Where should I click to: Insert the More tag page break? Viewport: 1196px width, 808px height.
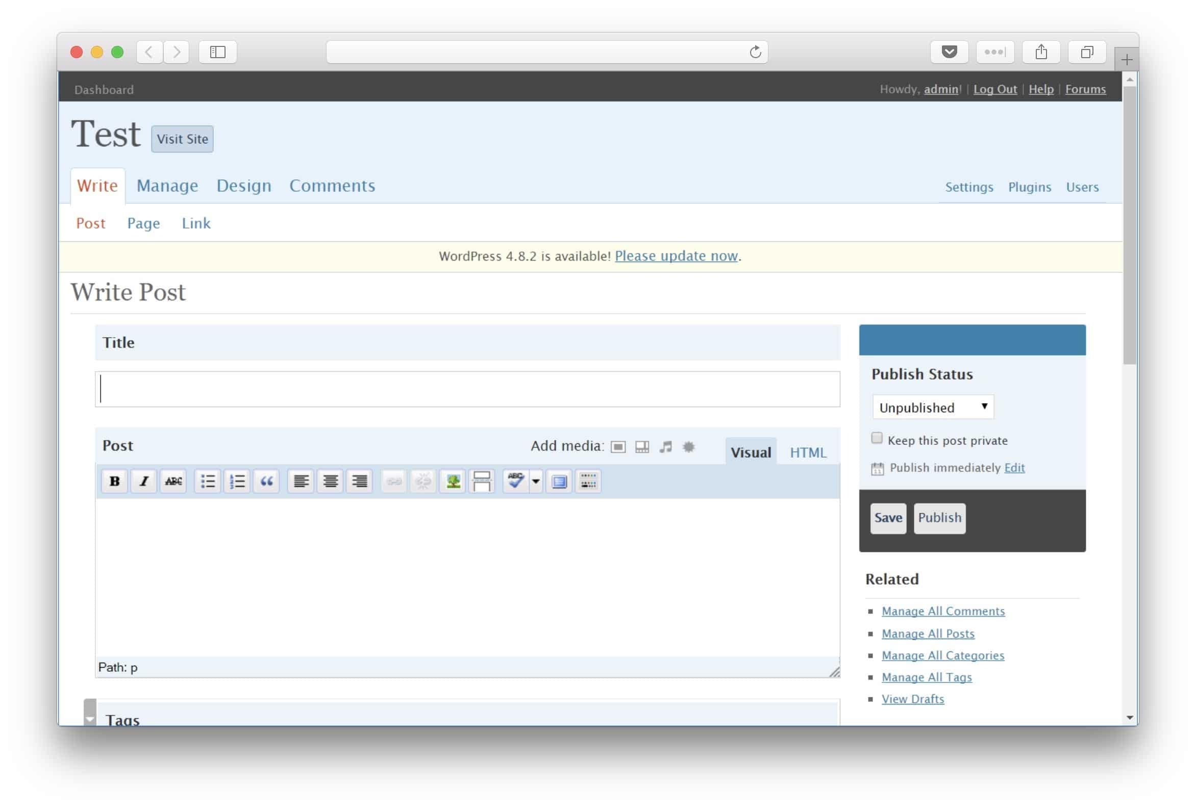[x=482, y=481]
